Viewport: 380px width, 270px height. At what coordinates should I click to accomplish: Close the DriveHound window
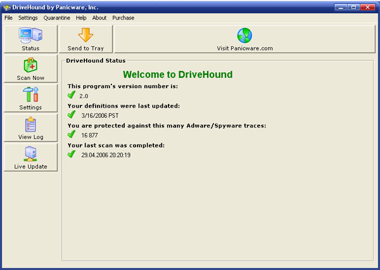click(367, 7)
